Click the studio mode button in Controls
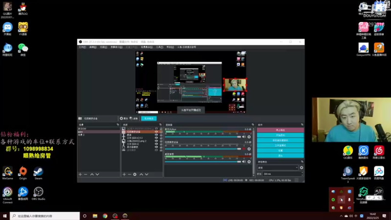 click(280, 145)
